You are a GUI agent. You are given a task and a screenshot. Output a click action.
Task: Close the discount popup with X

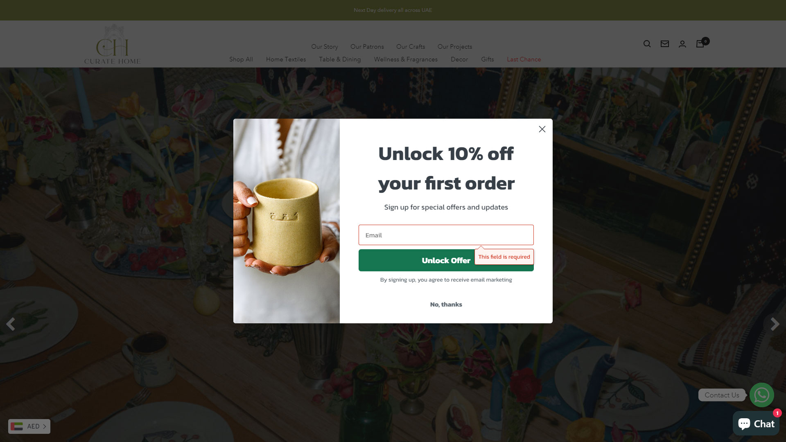click(x=542, y=129)
